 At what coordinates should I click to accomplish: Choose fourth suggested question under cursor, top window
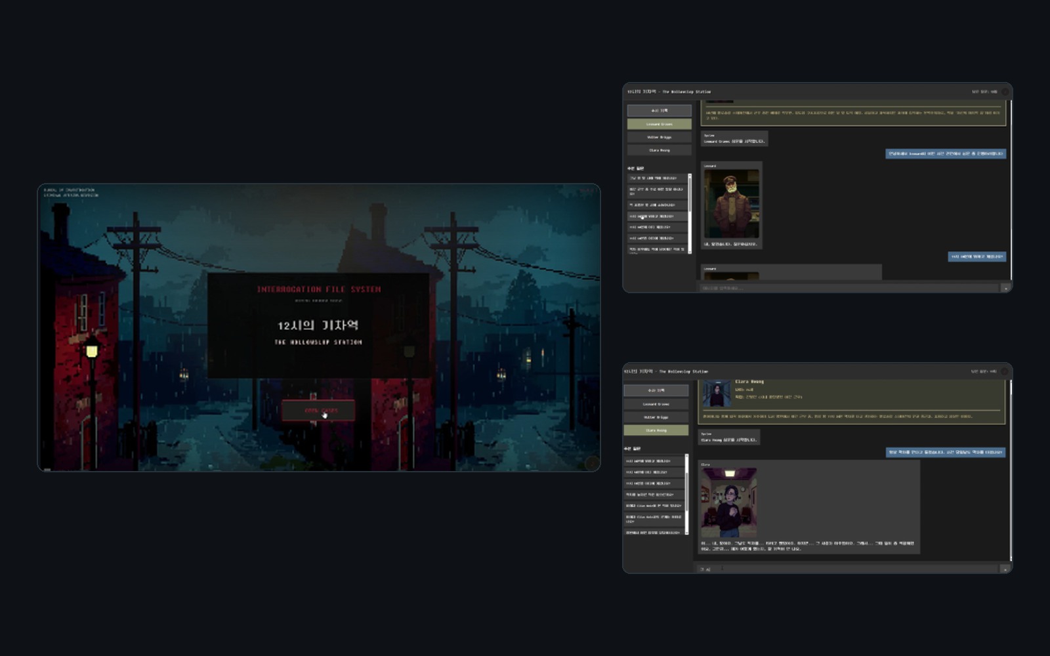tap(657, 216)
